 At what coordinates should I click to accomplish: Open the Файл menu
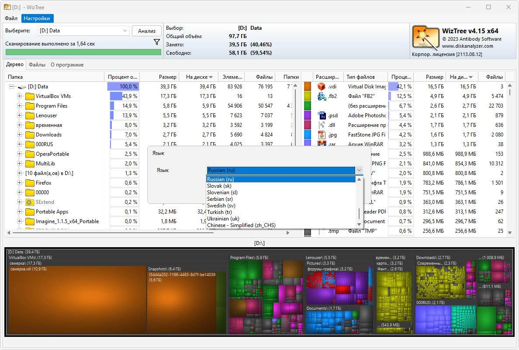(11, 18)
